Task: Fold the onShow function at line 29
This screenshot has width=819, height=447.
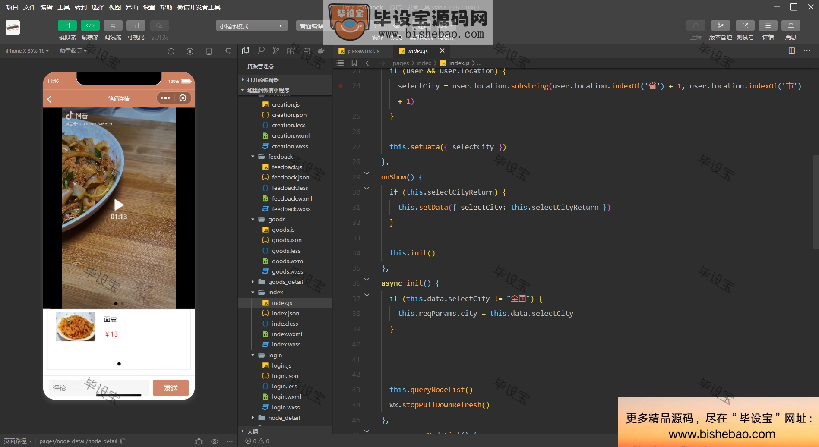Action: pyautogui.click(x=367, y=173)
